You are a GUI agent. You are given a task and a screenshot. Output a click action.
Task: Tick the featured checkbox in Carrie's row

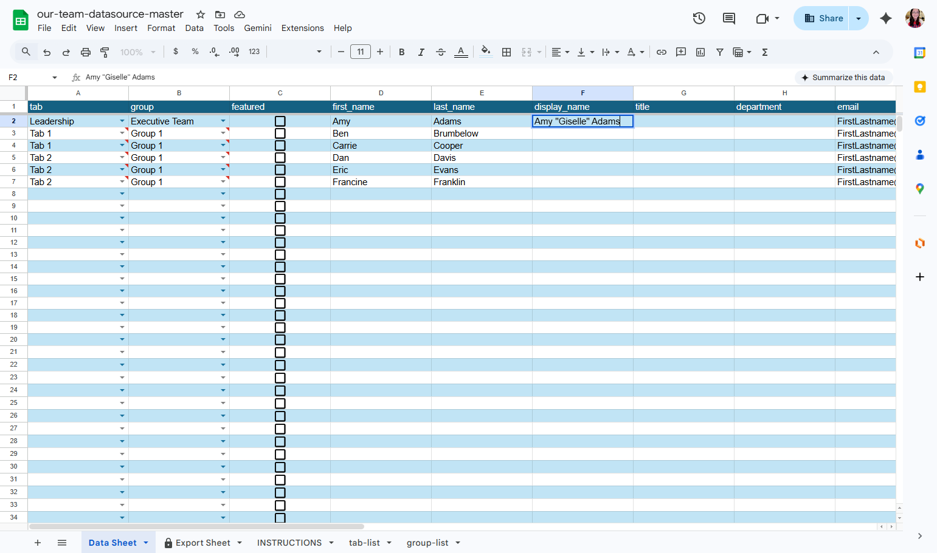[x=280, y=146]
